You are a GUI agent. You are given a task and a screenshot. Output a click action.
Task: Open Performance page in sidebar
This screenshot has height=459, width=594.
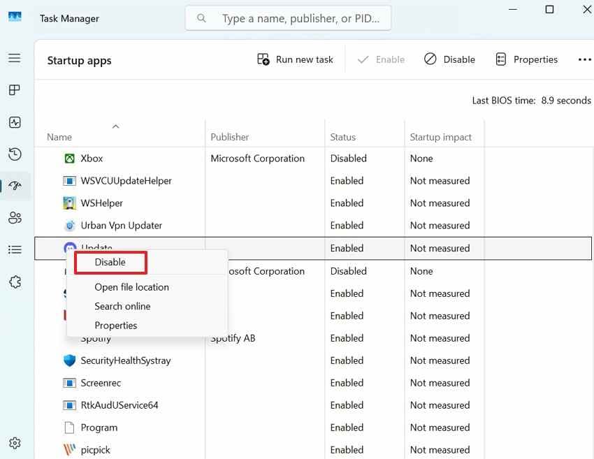pyautogui.click(x=15, y=122)
